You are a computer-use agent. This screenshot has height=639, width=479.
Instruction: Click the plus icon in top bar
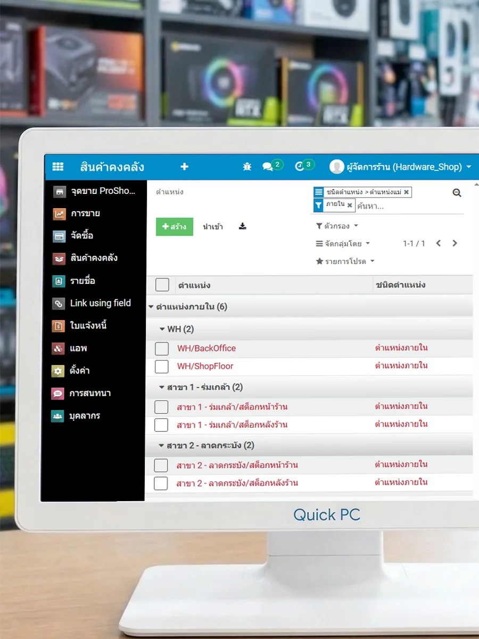click(x=184, y=167)
